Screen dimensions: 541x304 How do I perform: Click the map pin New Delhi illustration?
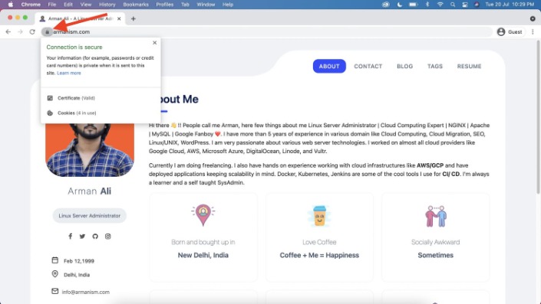click(x=203, y=215)
